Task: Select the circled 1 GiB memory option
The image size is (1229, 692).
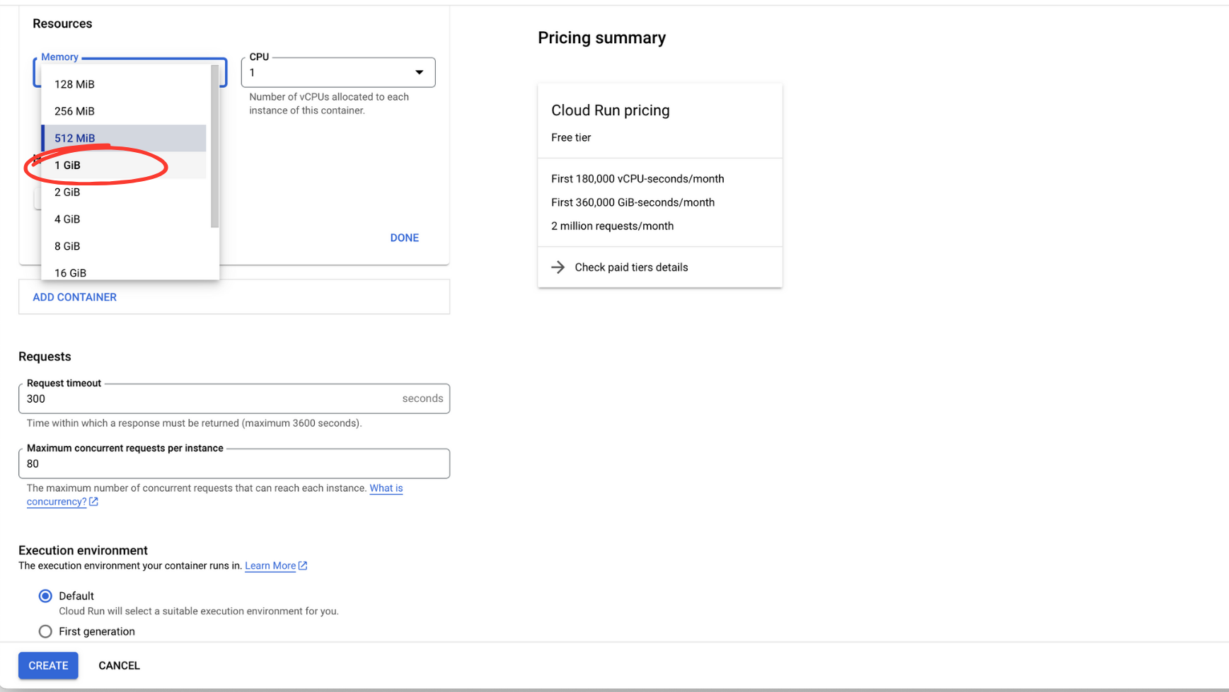Action: click(68, 165)
